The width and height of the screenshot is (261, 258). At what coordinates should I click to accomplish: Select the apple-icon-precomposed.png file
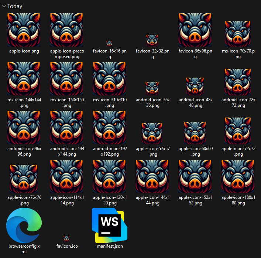(x=67, y=30)
